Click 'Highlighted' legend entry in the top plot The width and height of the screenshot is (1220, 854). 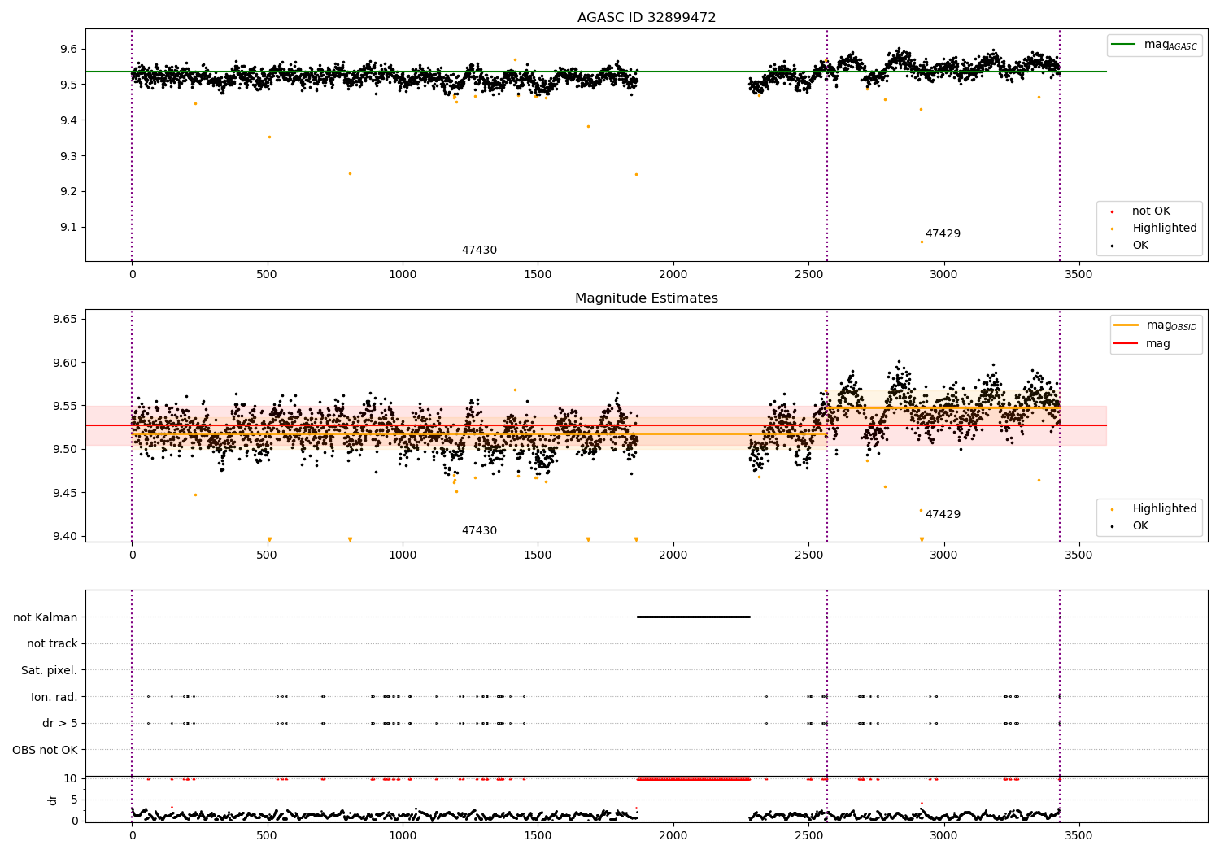(x=1165, y=229)
